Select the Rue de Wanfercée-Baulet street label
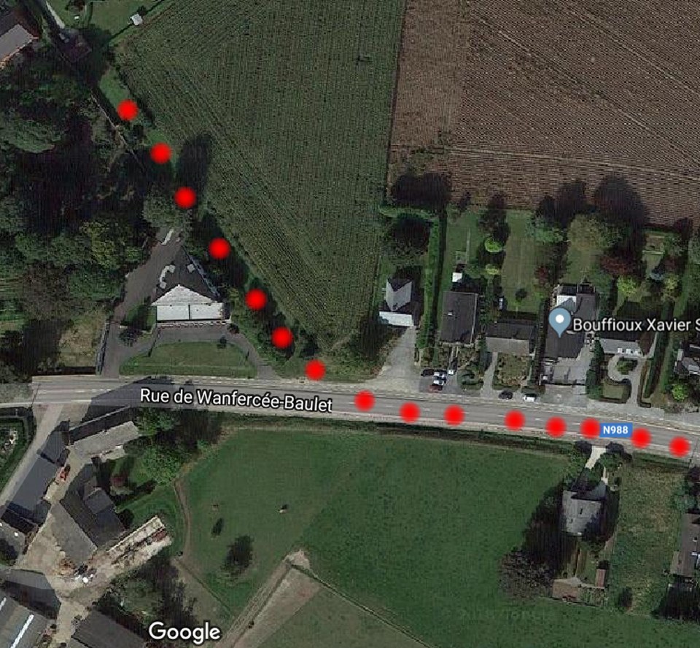The height and width of the screenshot is (648, 700). (236, 399)
